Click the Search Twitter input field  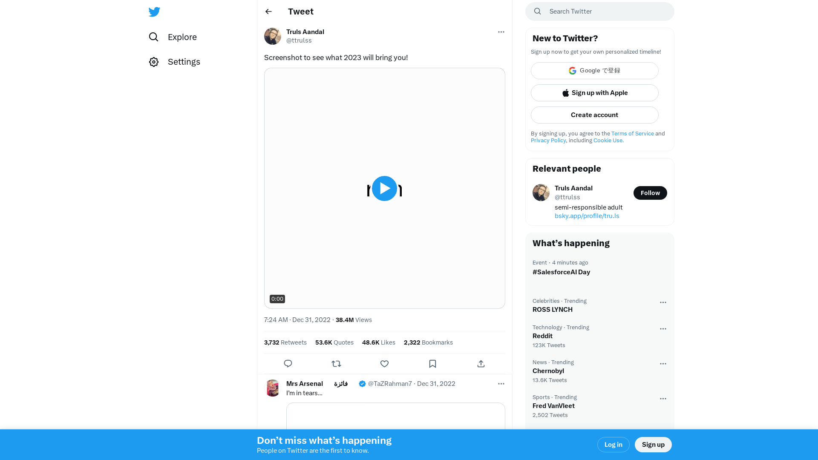pyautogui.click(x=599, y=11)
